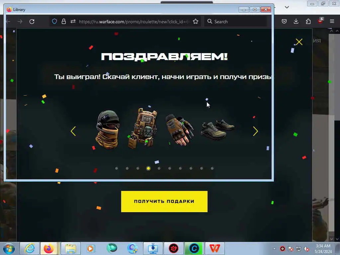Launch WPS Office from the taskbar

[215, 248]
